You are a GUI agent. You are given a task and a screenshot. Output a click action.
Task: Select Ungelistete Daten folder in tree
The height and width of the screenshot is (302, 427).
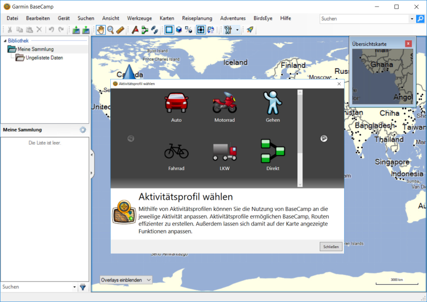[44, 58]
